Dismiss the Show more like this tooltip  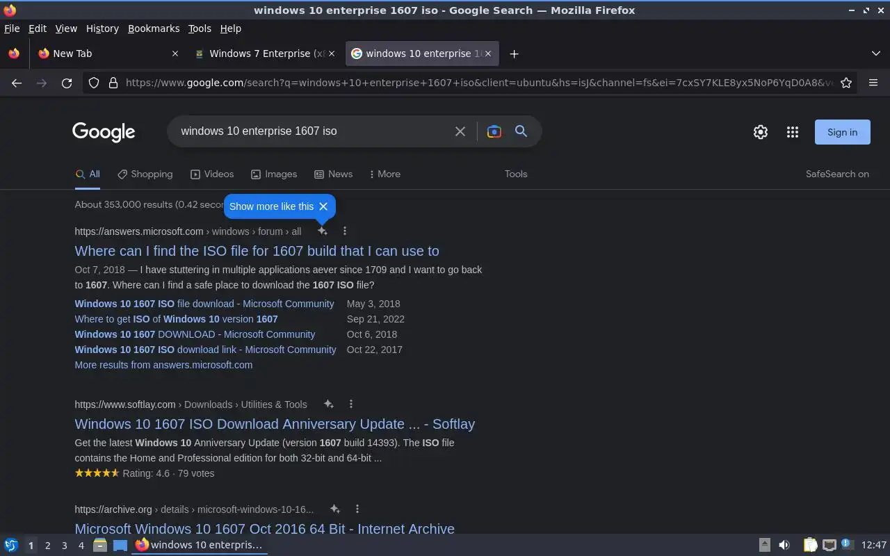323,206
